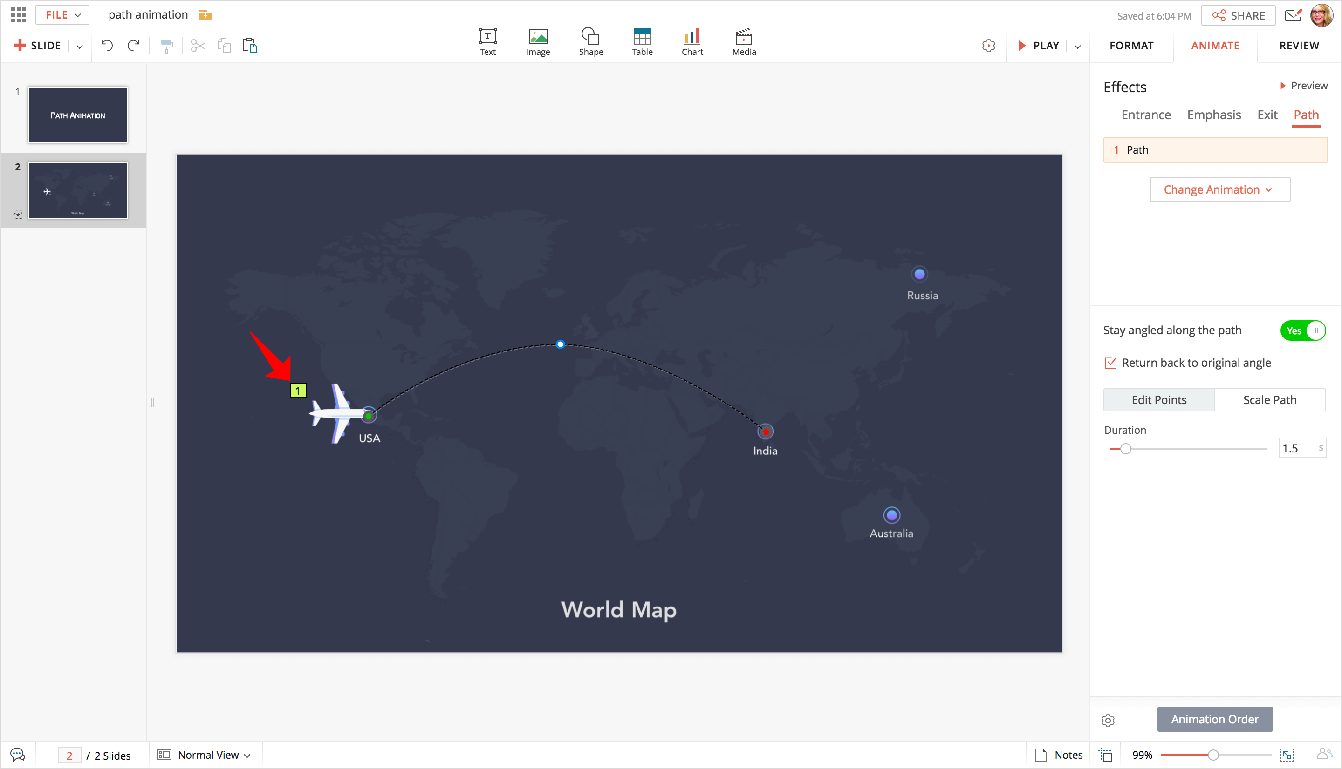
Task: Click the Duration slider handle
Action: click(1125, 448)
